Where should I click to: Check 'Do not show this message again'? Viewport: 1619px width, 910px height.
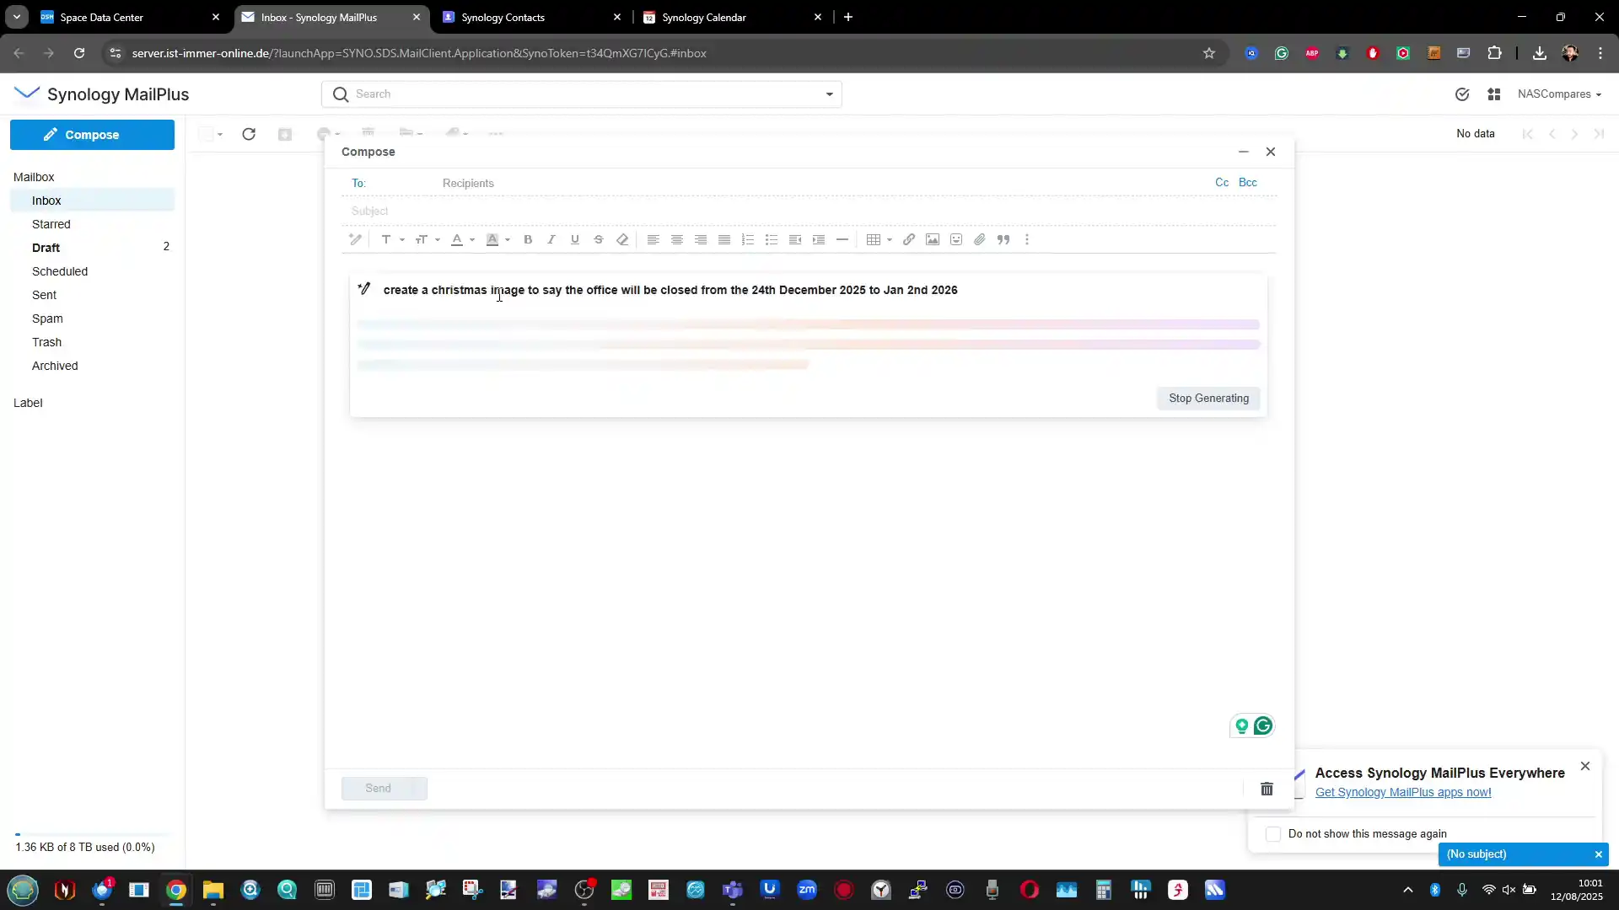coord(1273,834)
